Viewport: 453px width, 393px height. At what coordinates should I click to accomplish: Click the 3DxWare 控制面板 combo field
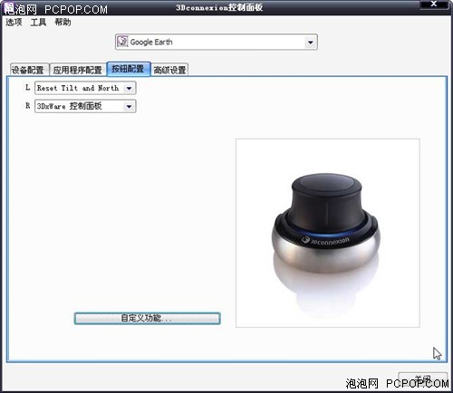click(x=85, y=106)
